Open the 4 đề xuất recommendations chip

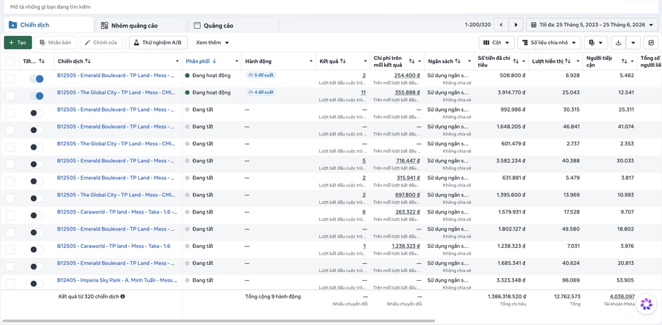(x=261, y=92)
